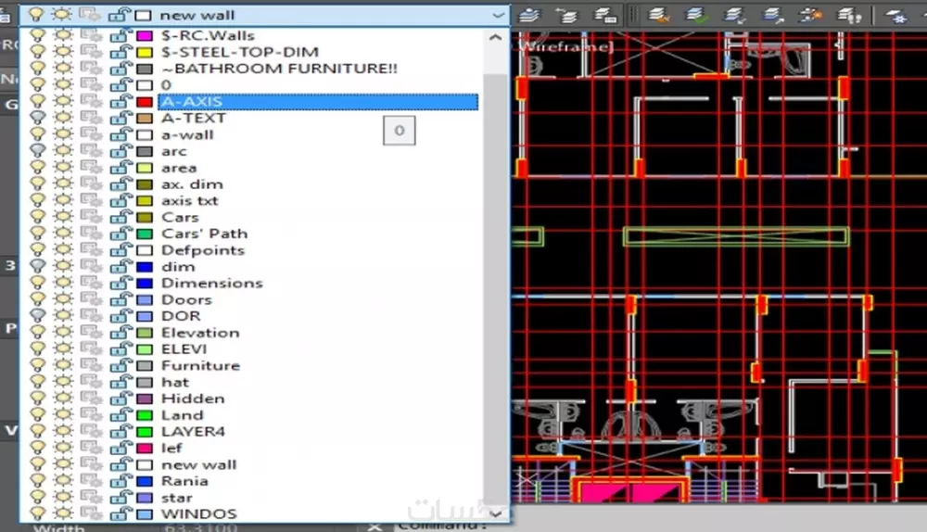The image size is (927, 532).
Task: Click the first layer-stack icon in the Layers toolbar
Action: (529, 15)
